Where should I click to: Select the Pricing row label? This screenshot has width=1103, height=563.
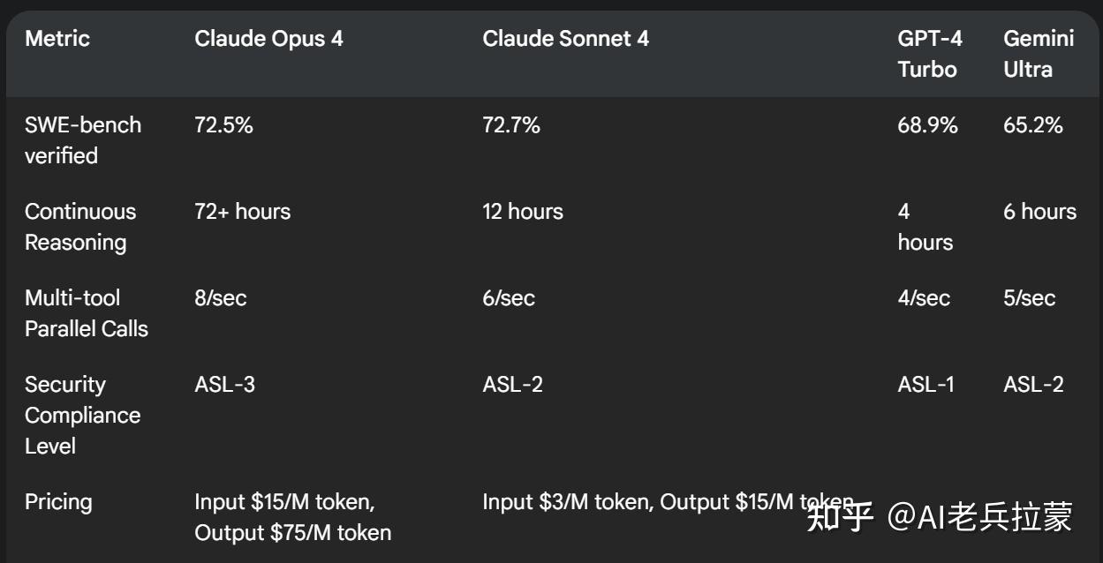[58, 502]
